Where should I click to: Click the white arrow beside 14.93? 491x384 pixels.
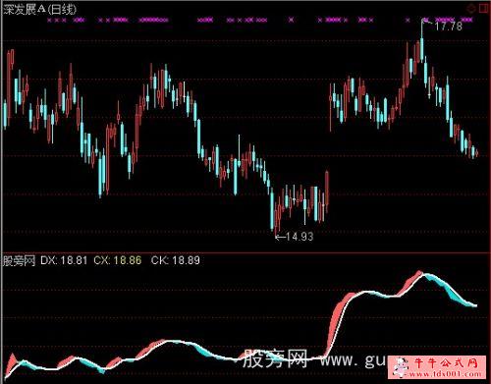click(x=280, y=237)
